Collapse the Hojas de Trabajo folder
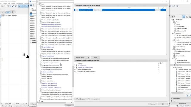Viewport: 191px width, 107px height. [172, 49]
